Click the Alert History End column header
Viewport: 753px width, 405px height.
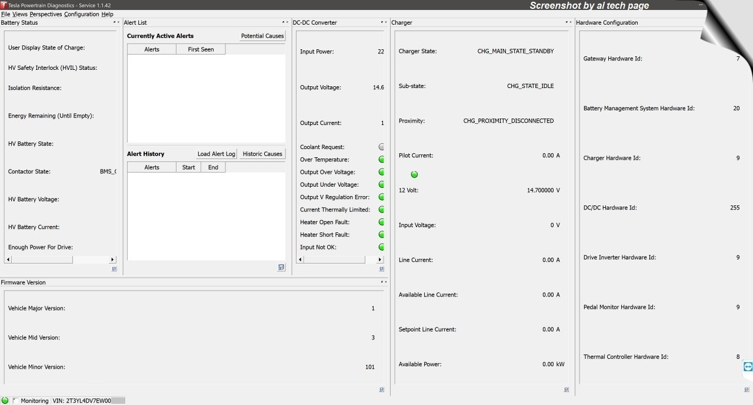tap(213, 167)
